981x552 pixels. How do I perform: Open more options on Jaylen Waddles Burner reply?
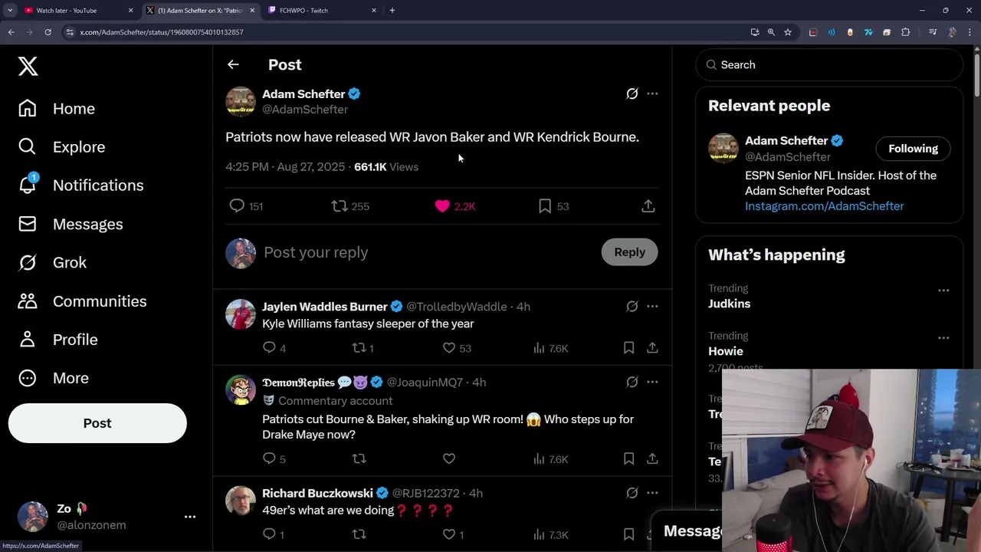pyautogui.click(x=652, y=307)
